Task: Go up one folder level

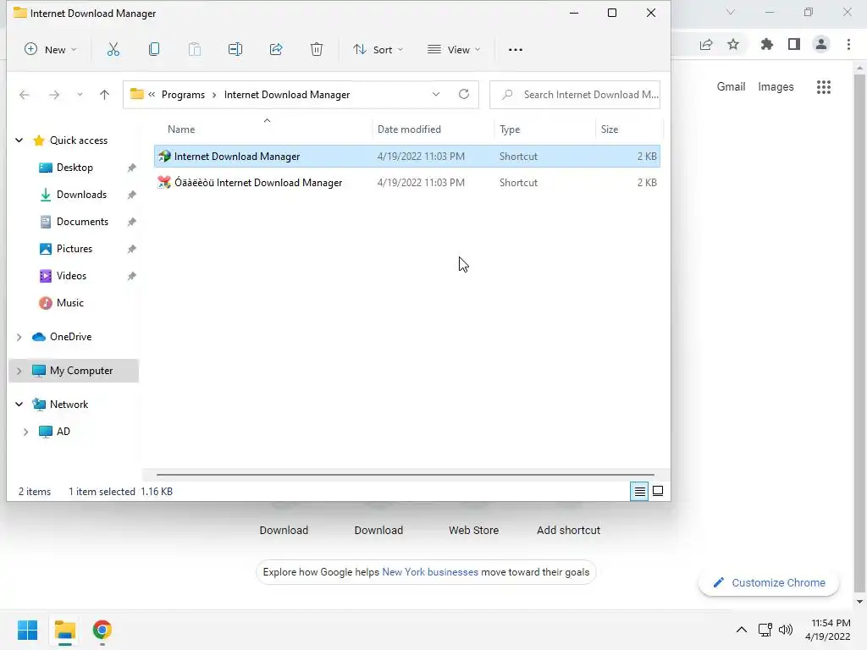Action: [x=104, y=95]
